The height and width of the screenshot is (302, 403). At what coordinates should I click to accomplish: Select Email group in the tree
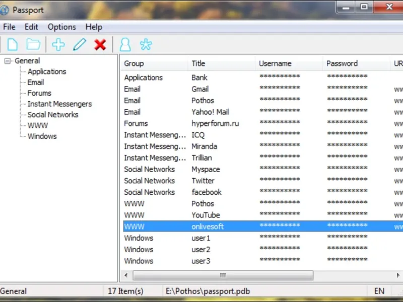click(x=36, y=83)
